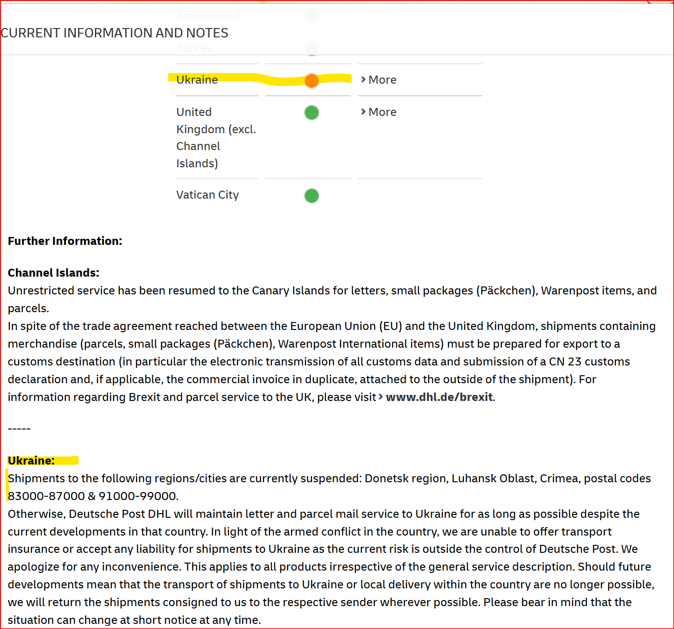
Task: Click the faded status dot beside Switzerland
Action: pyautogui.click(x=312, y=17)
